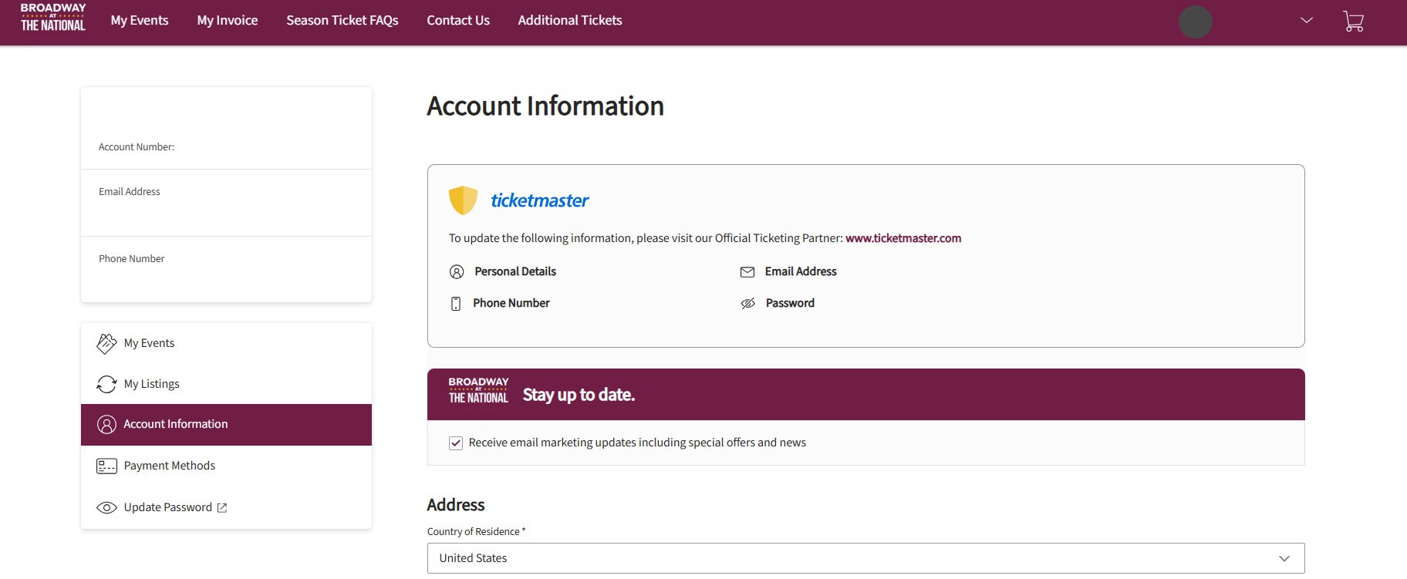Click the envelope icon next to Email Address
1407x579 pixels.
[747, 271]
